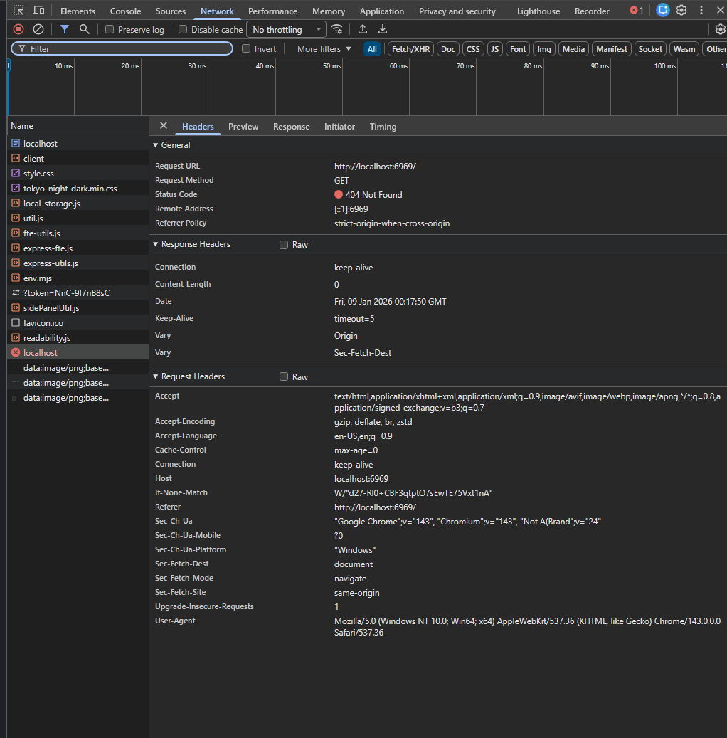The height and width of the screenshot is (738, 727).
Task: Open the No throttling dropdown
Action: click(285, 30)
